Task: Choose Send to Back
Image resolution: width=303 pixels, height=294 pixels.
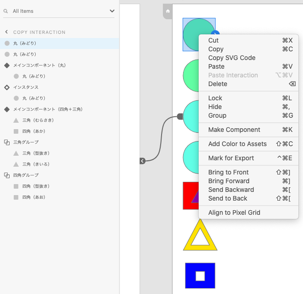Action: pyautogui.click(x=249, y=198)
